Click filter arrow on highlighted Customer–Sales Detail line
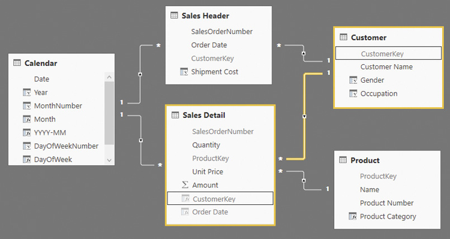Viewport: 450px width, 239px height. tap(304, 116)
